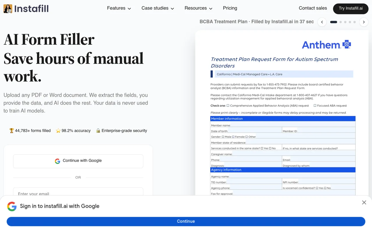Image resolution: width=372 pixels, height=232 pixels.
Task: Open the Features dropdown menu
Action: pyautogui.click(x=119, y=8)
